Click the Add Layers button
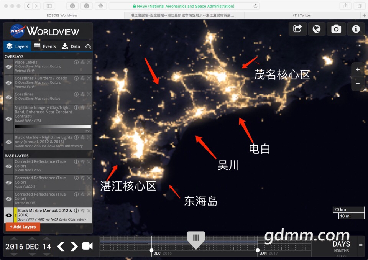 pos(23,227)
